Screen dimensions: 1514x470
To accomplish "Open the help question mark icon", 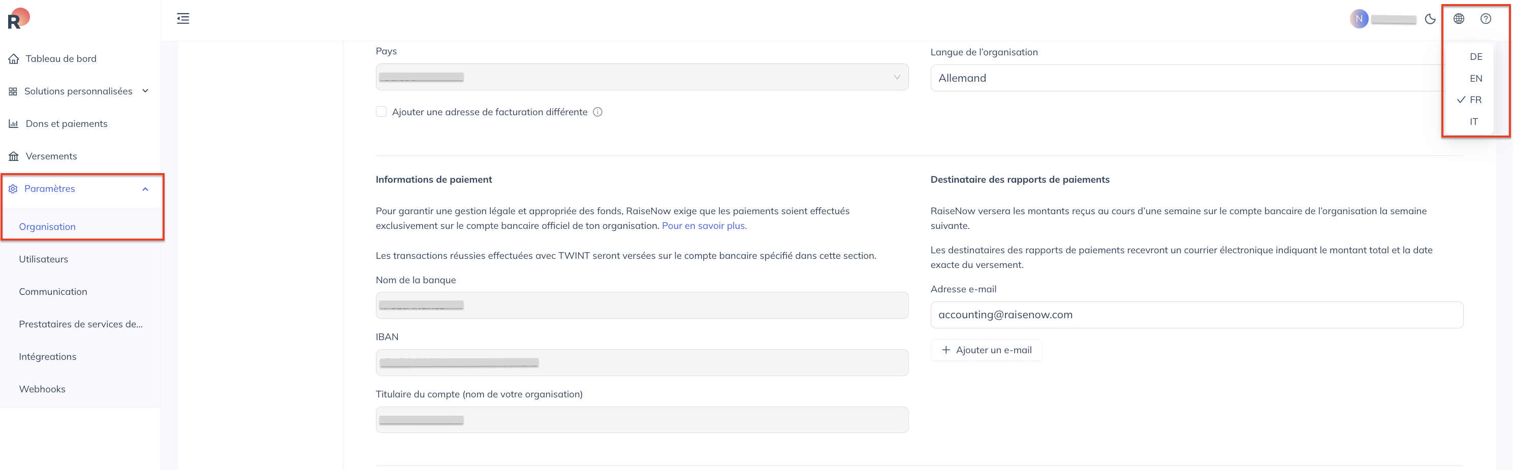I will click(x=1485, y=19).
